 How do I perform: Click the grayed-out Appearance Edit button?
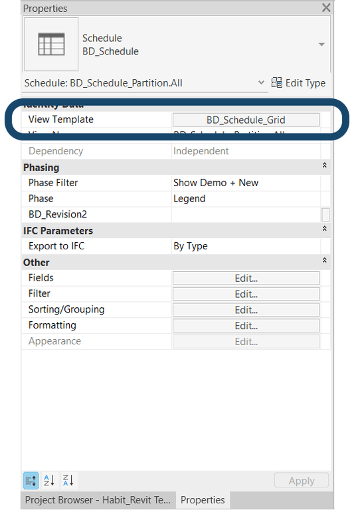(246, 342)
